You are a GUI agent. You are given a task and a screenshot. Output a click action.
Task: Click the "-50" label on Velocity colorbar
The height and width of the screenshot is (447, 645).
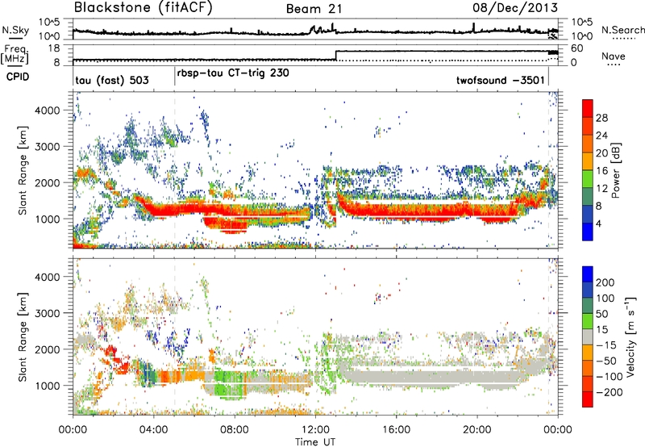pos(608,361)
